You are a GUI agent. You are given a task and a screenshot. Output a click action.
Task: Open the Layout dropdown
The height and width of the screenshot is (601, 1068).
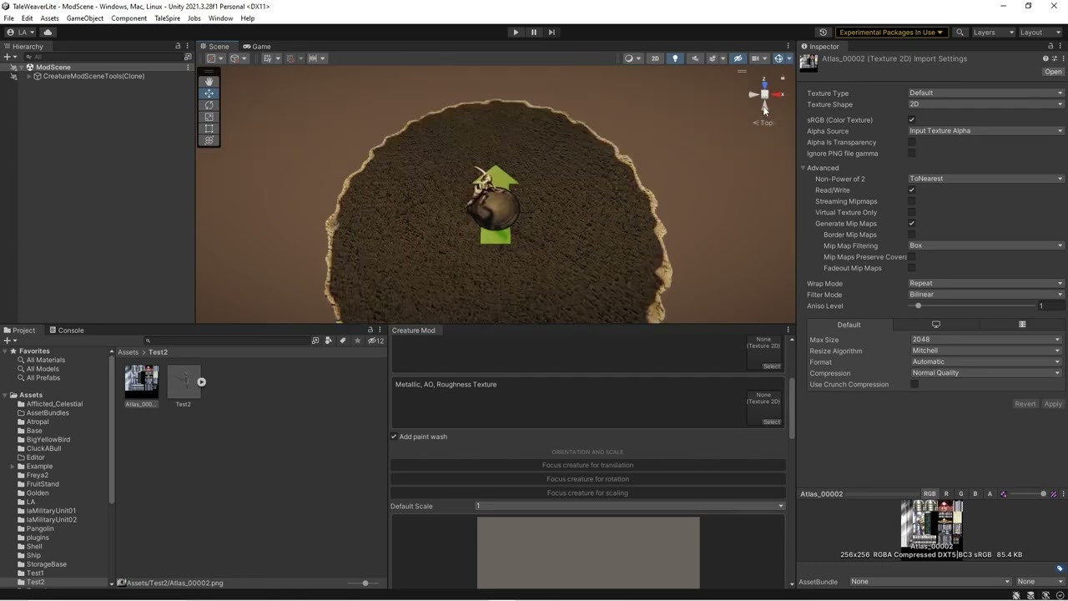(x=1040, y=33)
